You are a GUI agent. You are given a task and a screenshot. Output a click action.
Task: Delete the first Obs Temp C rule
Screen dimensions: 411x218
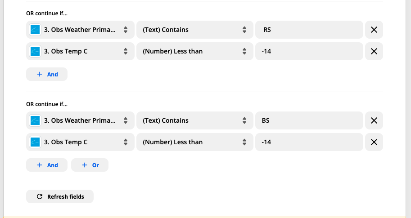pos(374,51)
